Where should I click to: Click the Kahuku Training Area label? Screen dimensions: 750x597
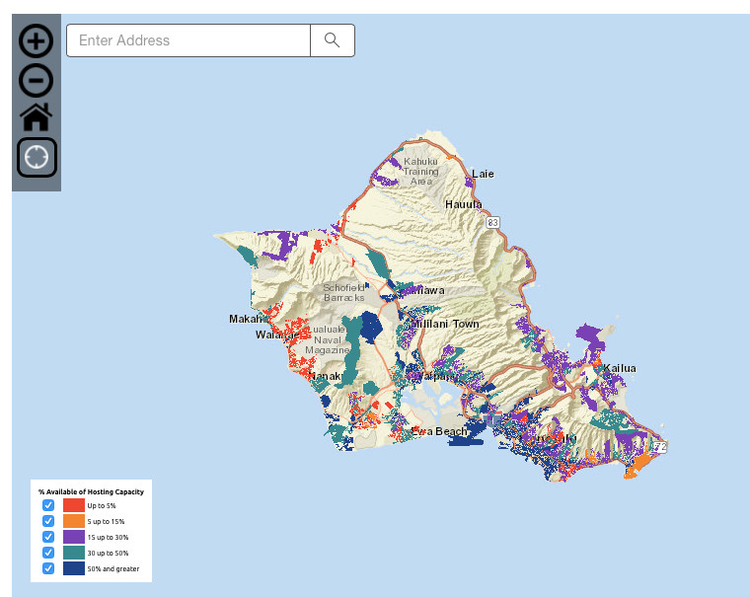click(420, 171)
